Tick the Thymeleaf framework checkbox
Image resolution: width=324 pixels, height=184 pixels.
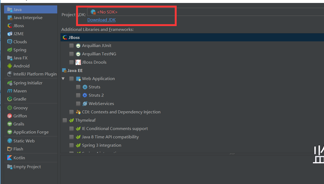[65, 120]
